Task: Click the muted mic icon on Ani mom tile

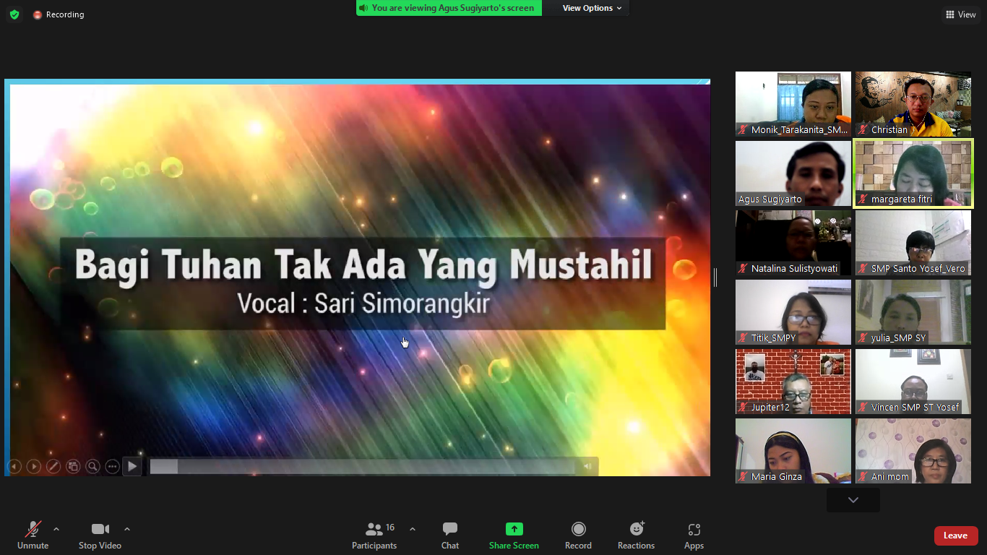Action: [863, 477]
